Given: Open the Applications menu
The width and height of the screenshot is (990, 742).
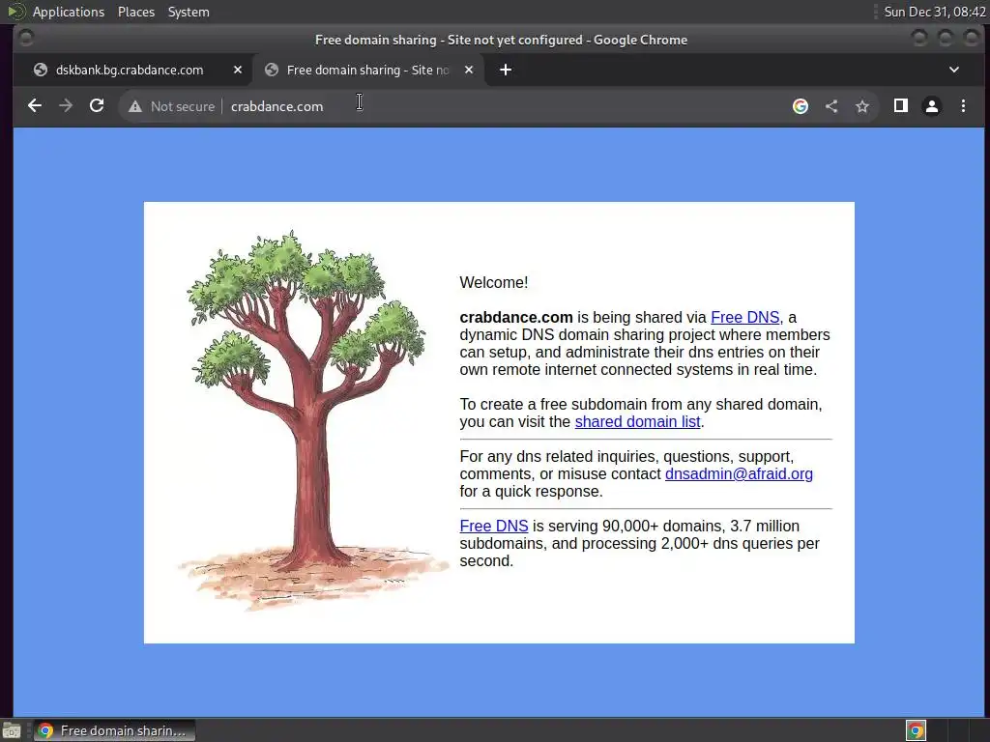Looking at the screenshot, I should click(69, 12).
